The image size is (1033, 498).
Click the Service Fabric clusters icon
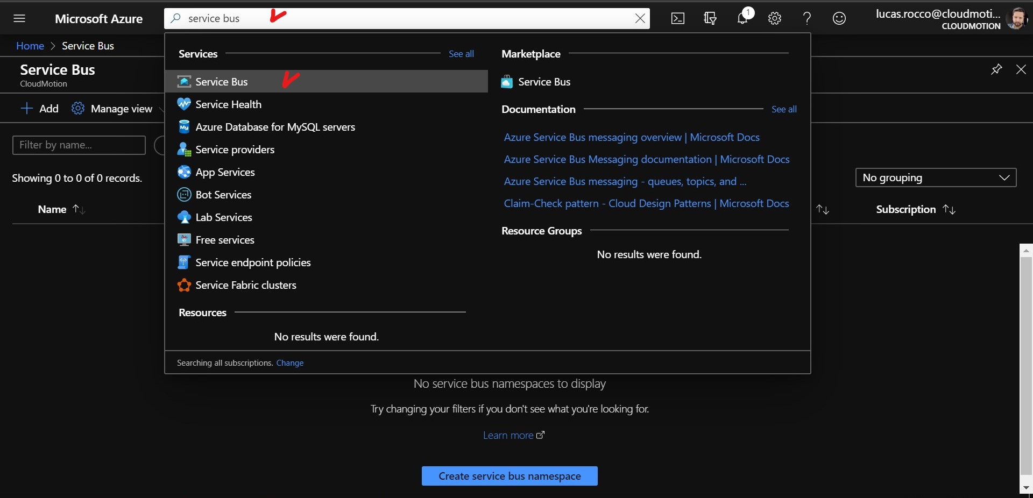(x=184, y=285)
